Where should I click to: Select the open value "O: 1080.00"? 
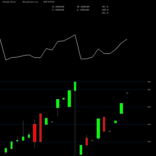58,7
